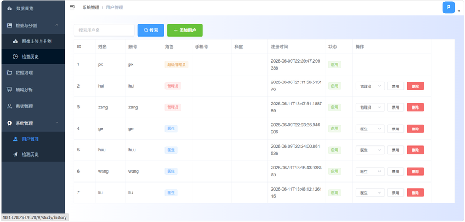The height and width of the screenshot is (222, 465).
Task: Open 检测历史 submenu item
Action: pyautogui.click(x=33, y=154)
